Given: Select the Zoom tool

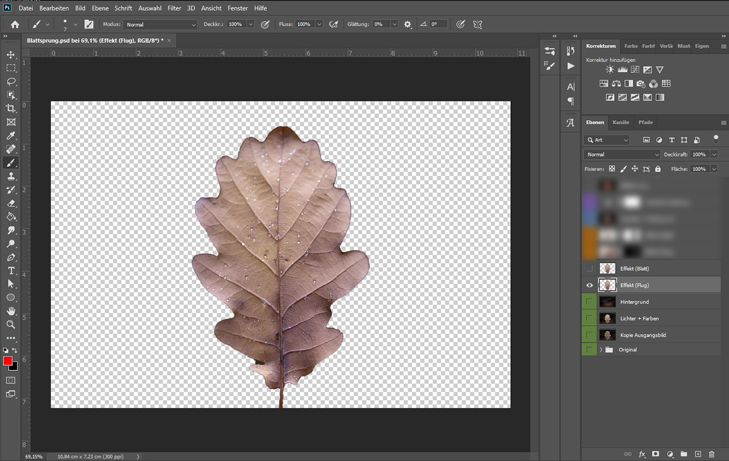Looking at the screenshot, I should click(x=11, y=324).
